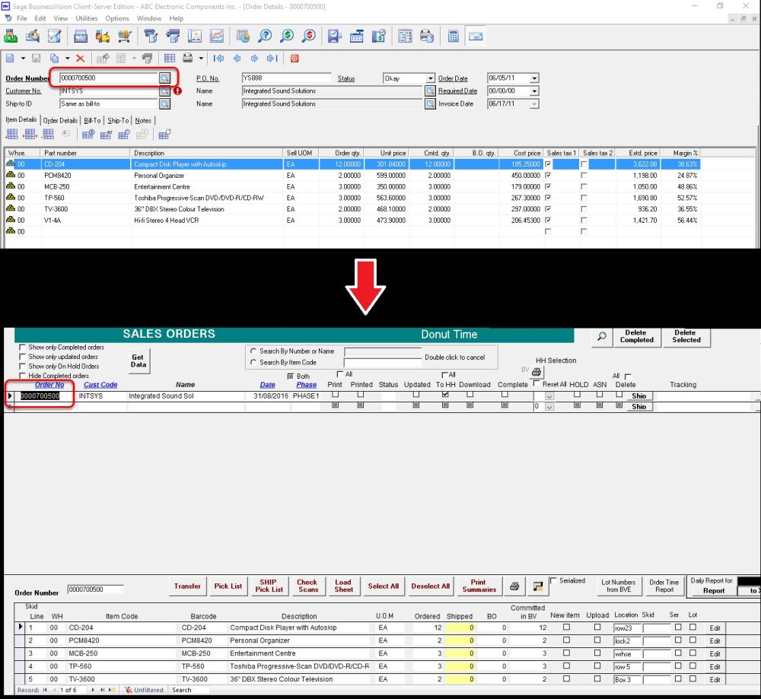Open the HH Selection dropdown in order row
The width and height of the screenshot is (761, 699).
tap(549, 396)
